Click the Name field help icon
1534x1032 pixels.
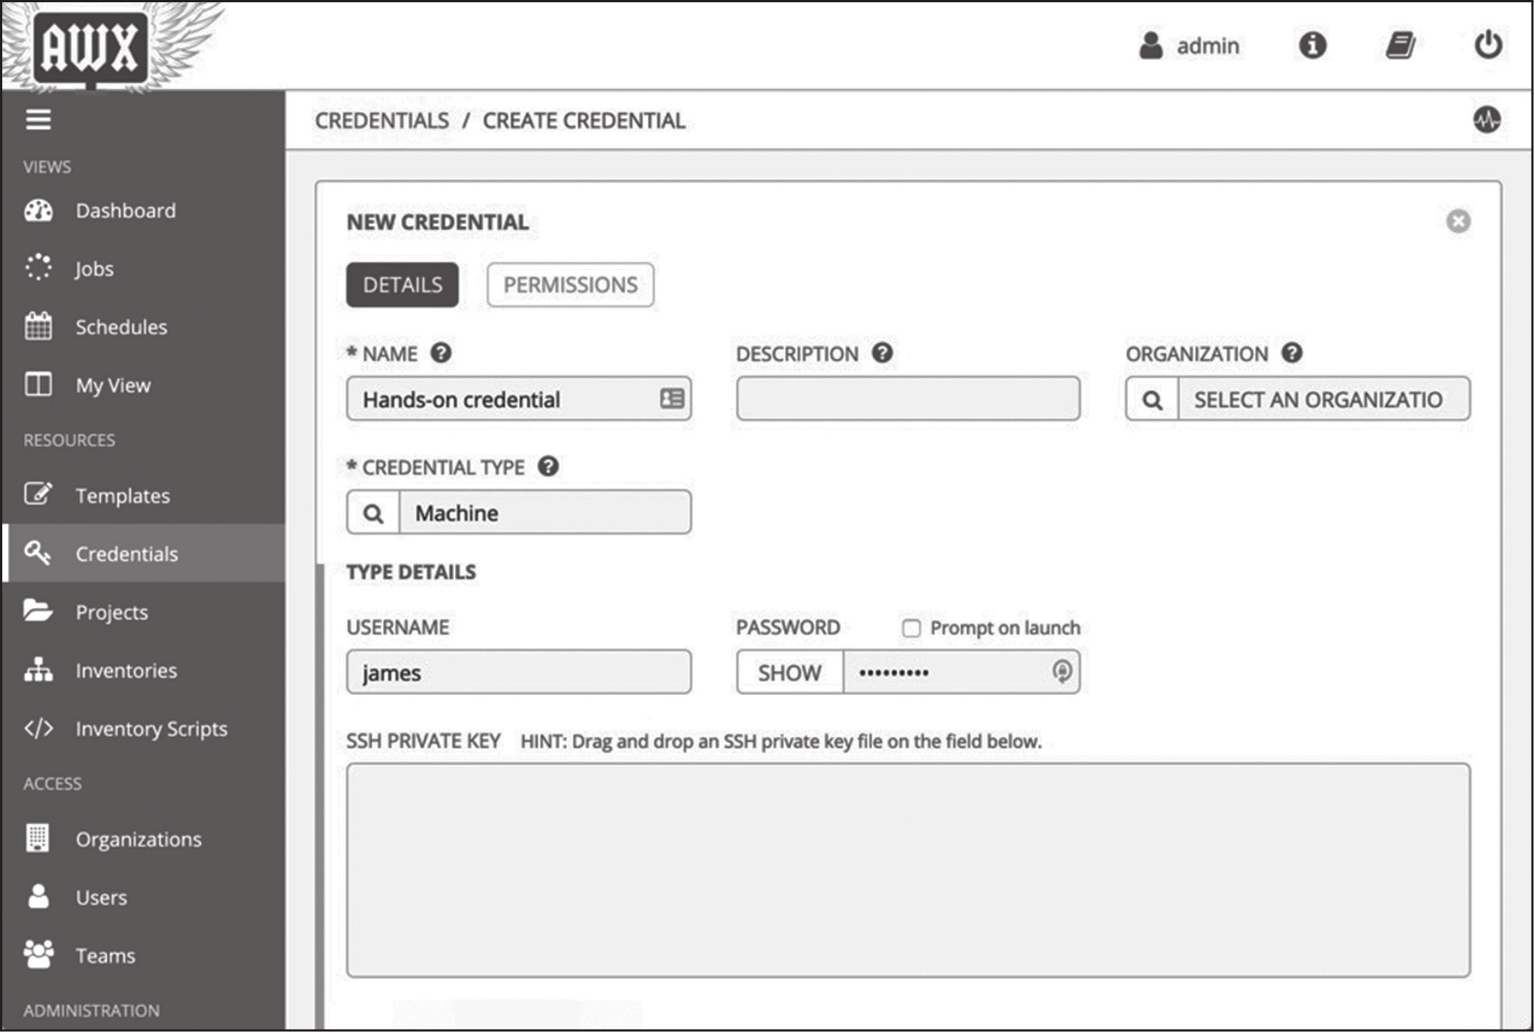441,353
